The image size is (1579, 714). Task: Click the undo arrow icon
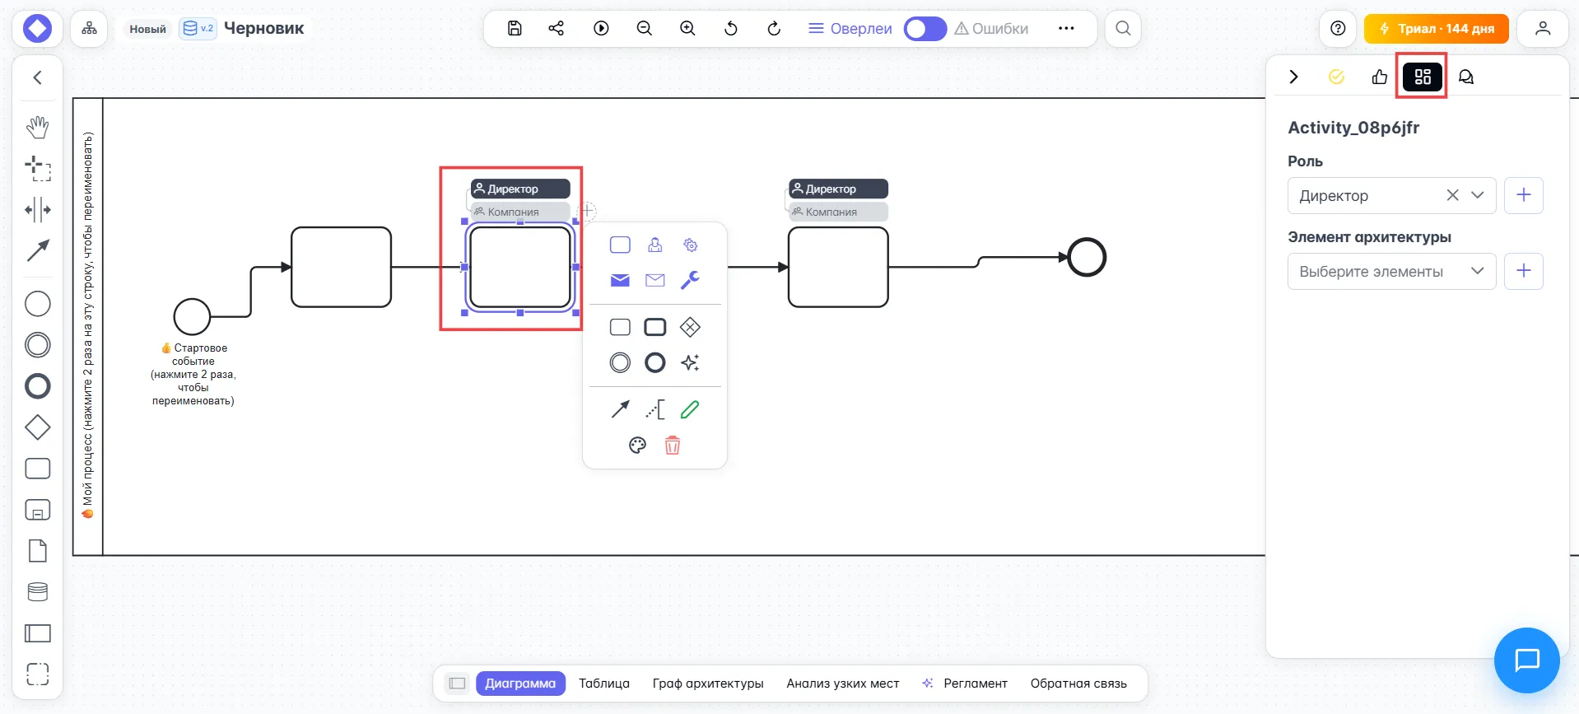pos(730,28)
